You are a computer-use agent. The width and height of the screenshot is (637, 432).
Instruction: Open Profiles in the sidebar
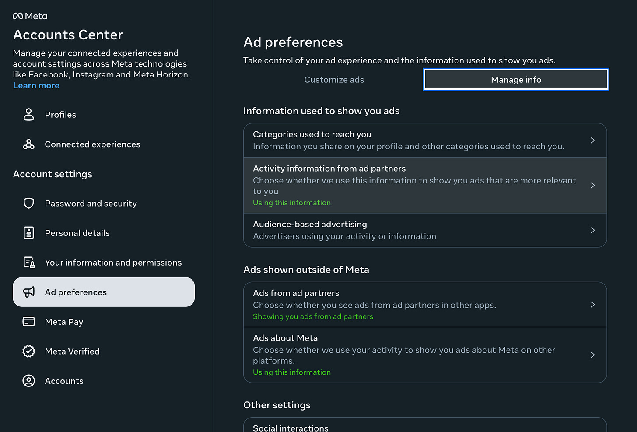point(104,115)
